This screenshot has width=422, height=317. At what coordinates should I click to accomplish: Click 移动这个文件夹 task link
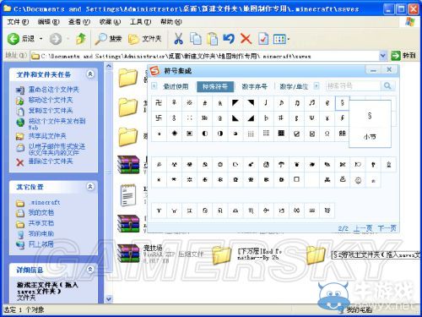point(51,100)
